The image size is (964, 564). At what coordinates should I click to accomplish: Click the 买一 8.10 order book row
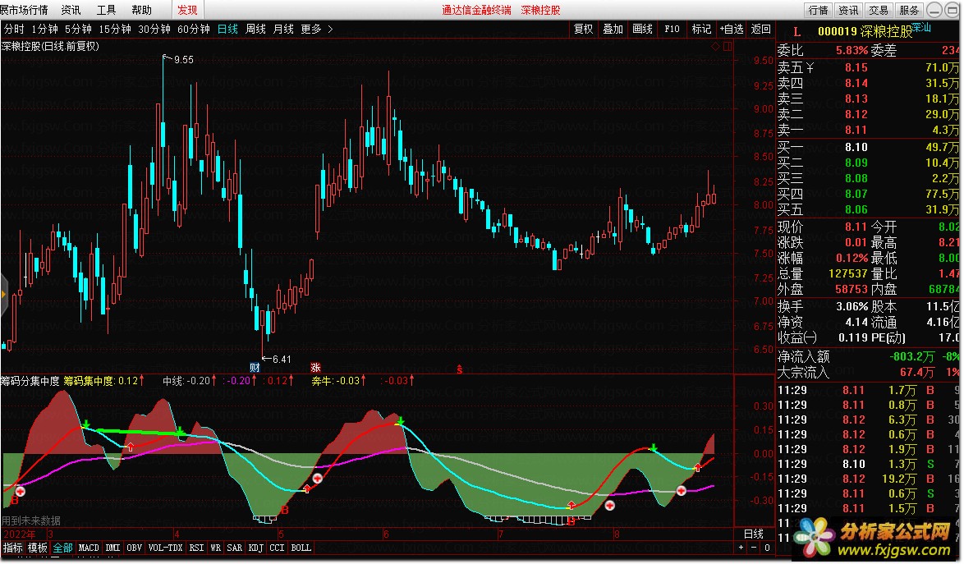pyautogui.click(x=868, y=147)
